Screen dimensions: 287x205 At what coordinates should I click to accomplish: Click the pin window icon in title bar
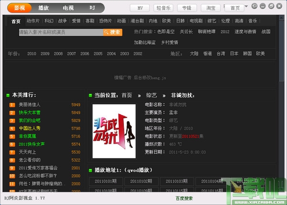(254, 6)
